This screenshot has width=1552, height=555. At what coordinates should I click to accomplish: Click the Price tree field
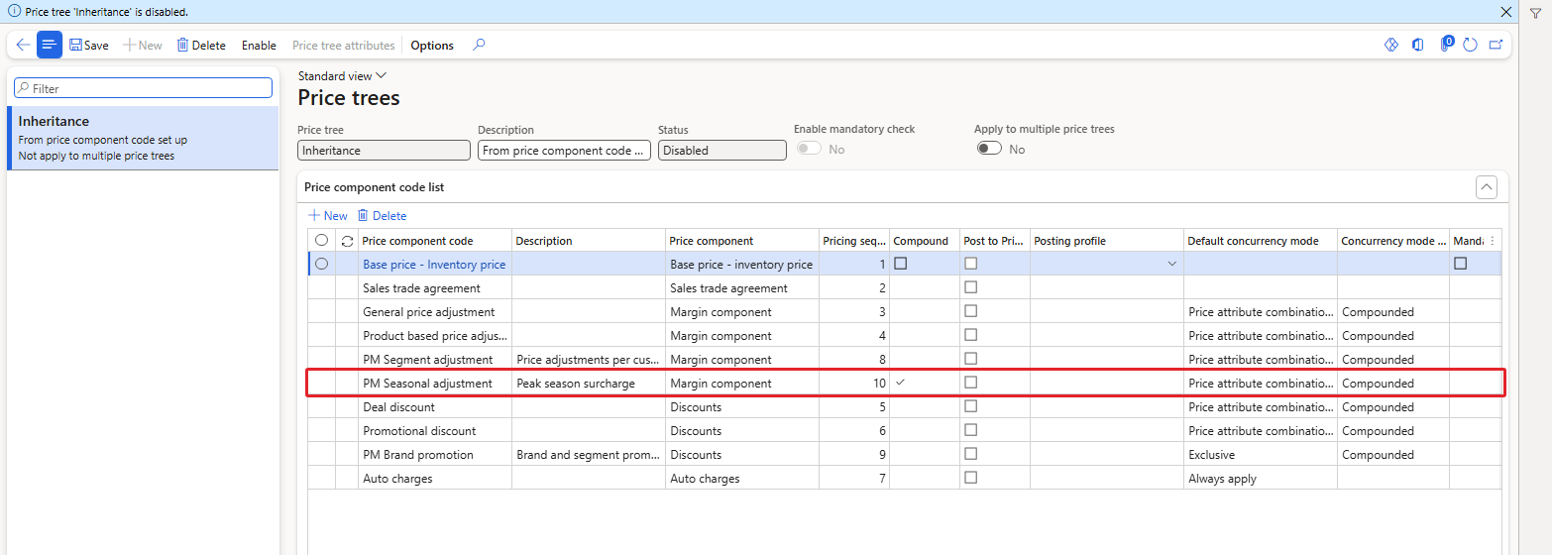click(x=384, y=151)
